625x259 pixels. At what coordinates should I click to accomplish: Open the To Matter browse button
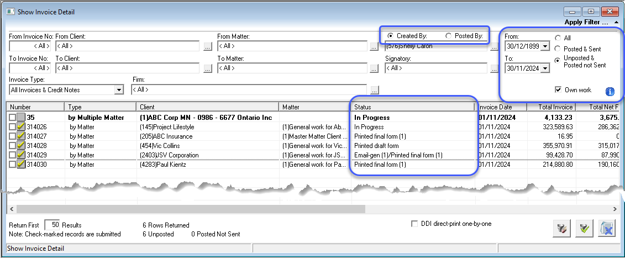374,68
